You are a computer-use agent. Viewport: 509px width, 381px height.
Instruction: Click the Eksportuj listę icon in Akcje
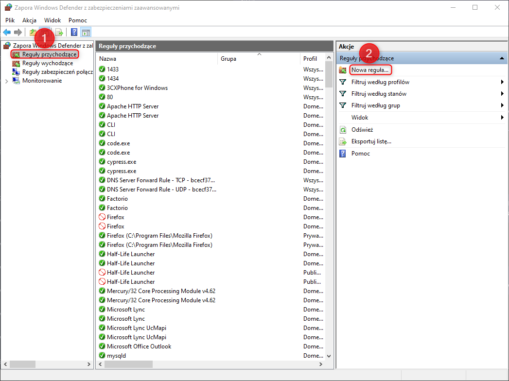point(343,141)
